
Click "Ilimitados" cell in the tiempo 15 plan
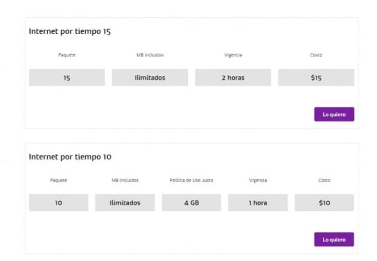[x=150, y=77]
